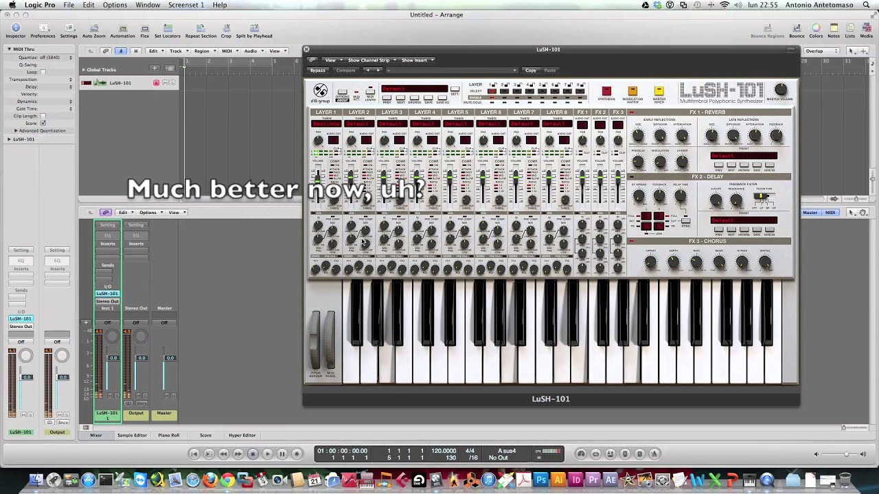Open the File menu
Viewport: 879px width, 494px height.
69,5
